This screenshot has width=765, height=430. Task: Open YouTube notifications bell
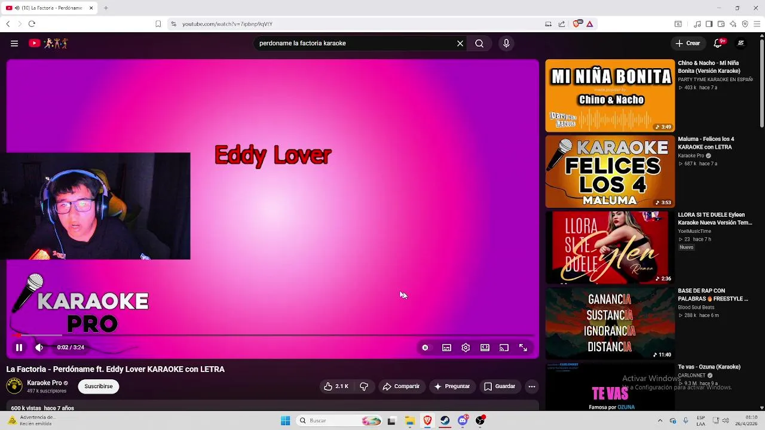(718, 43)
